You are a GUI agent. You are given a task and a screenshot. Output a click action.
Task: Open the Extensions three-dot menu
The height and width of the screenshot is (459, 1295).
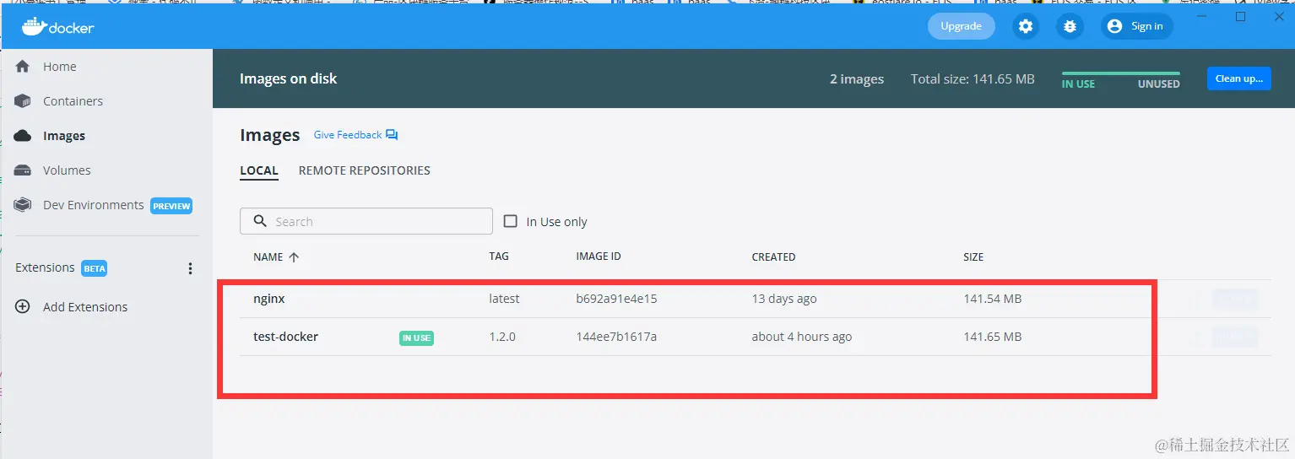[190, 268]
